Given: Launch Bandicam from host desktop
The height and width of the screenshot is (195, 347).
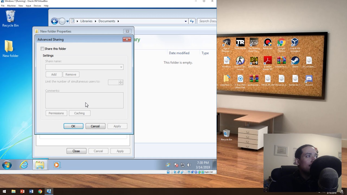Looking at the screenshot, I should point(268,44).
